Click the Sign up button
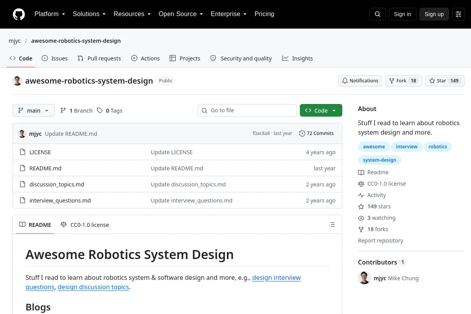This screenshot has height=314, width=471. pyautogui.click(x=434, y=14)
